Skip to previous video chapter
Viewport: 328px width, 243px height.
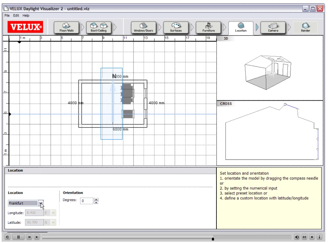[29, 237]
